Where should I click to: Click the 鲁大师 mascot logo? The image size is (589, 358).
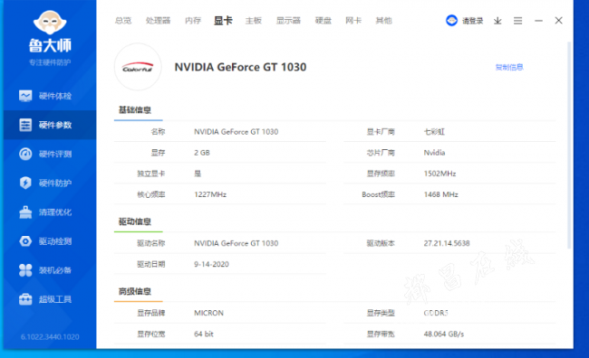point(50,24)
